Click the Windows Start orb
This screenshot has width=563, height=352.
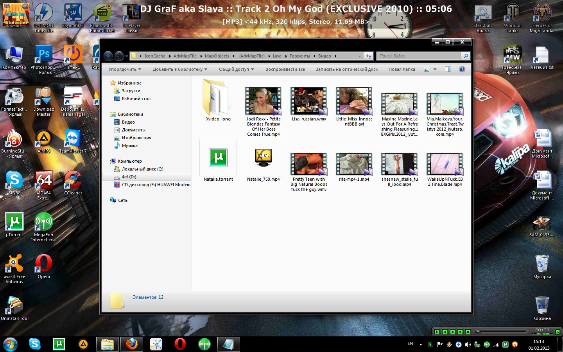coord(10,344)
